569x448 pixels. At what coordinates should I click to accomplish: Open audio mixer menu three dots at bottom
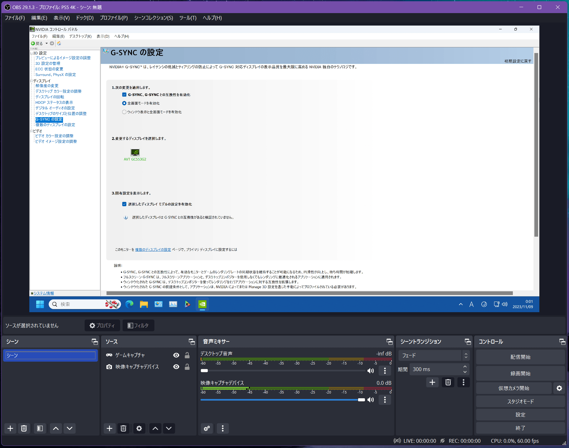pyautogui.click(x=223, y=428)
